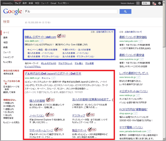Filter results by ニュース in sidebar

point(7,52)
